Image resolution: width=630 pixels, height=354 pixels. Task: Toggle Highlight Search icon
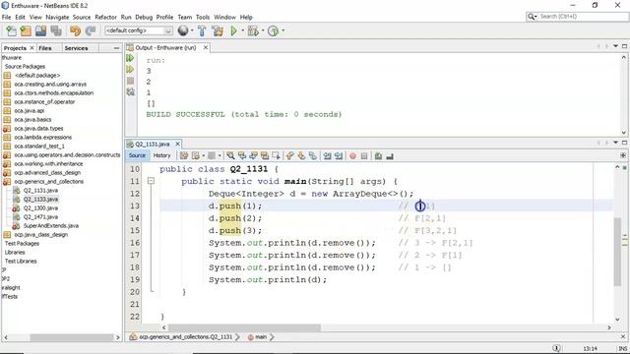[x=265, y=156]
